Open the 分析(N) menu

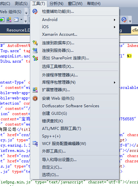click(56, 4)
